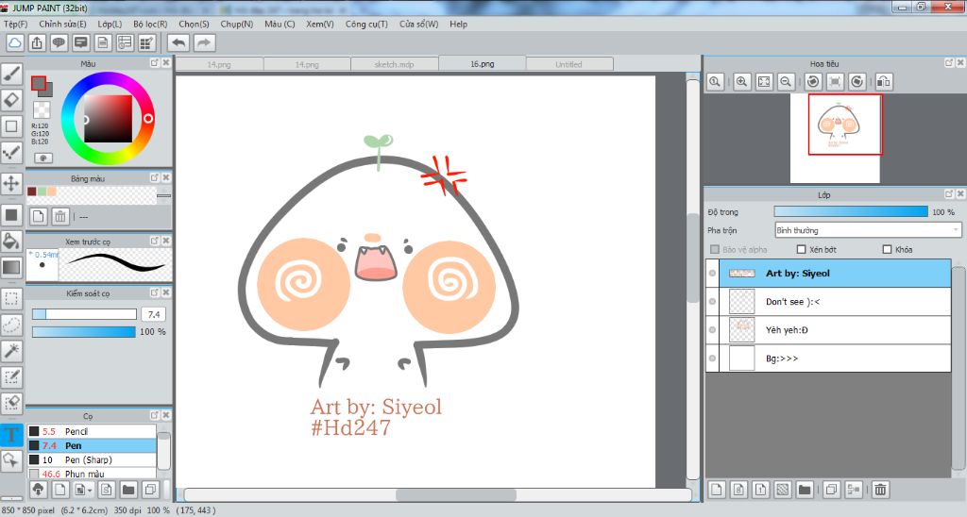Open brush folder icon in Cọ panel

[x=128, y=490]
